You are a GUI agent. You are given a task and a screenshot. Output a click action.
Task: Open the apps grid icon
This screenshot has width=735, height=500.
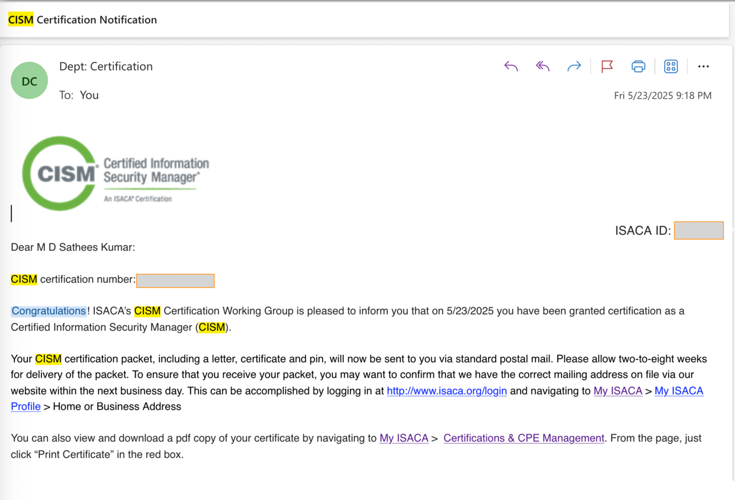(x=671, y=67)
